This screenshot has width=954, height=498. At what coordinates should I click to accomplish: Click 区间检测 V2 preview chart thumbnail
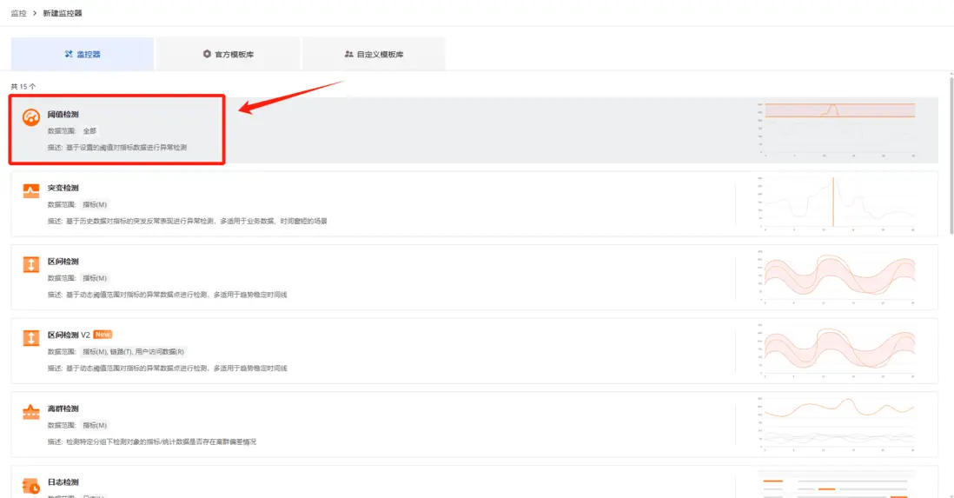[x=837, y=350]
